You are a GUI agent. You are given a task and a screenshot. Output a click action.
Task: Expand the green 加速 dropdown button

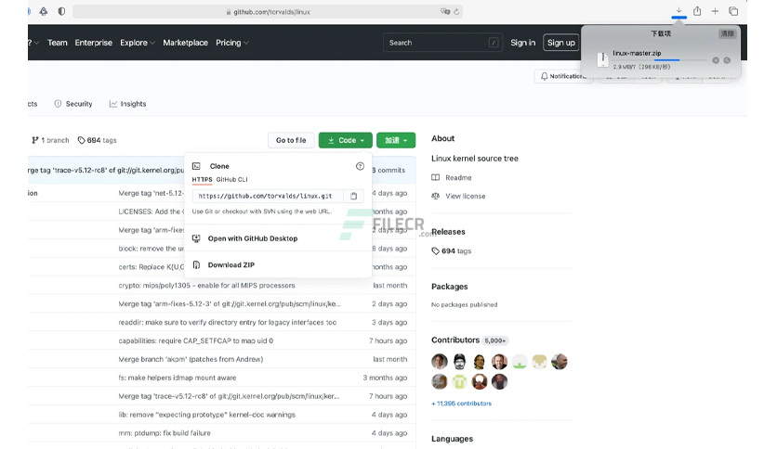(x=396, y=140)
